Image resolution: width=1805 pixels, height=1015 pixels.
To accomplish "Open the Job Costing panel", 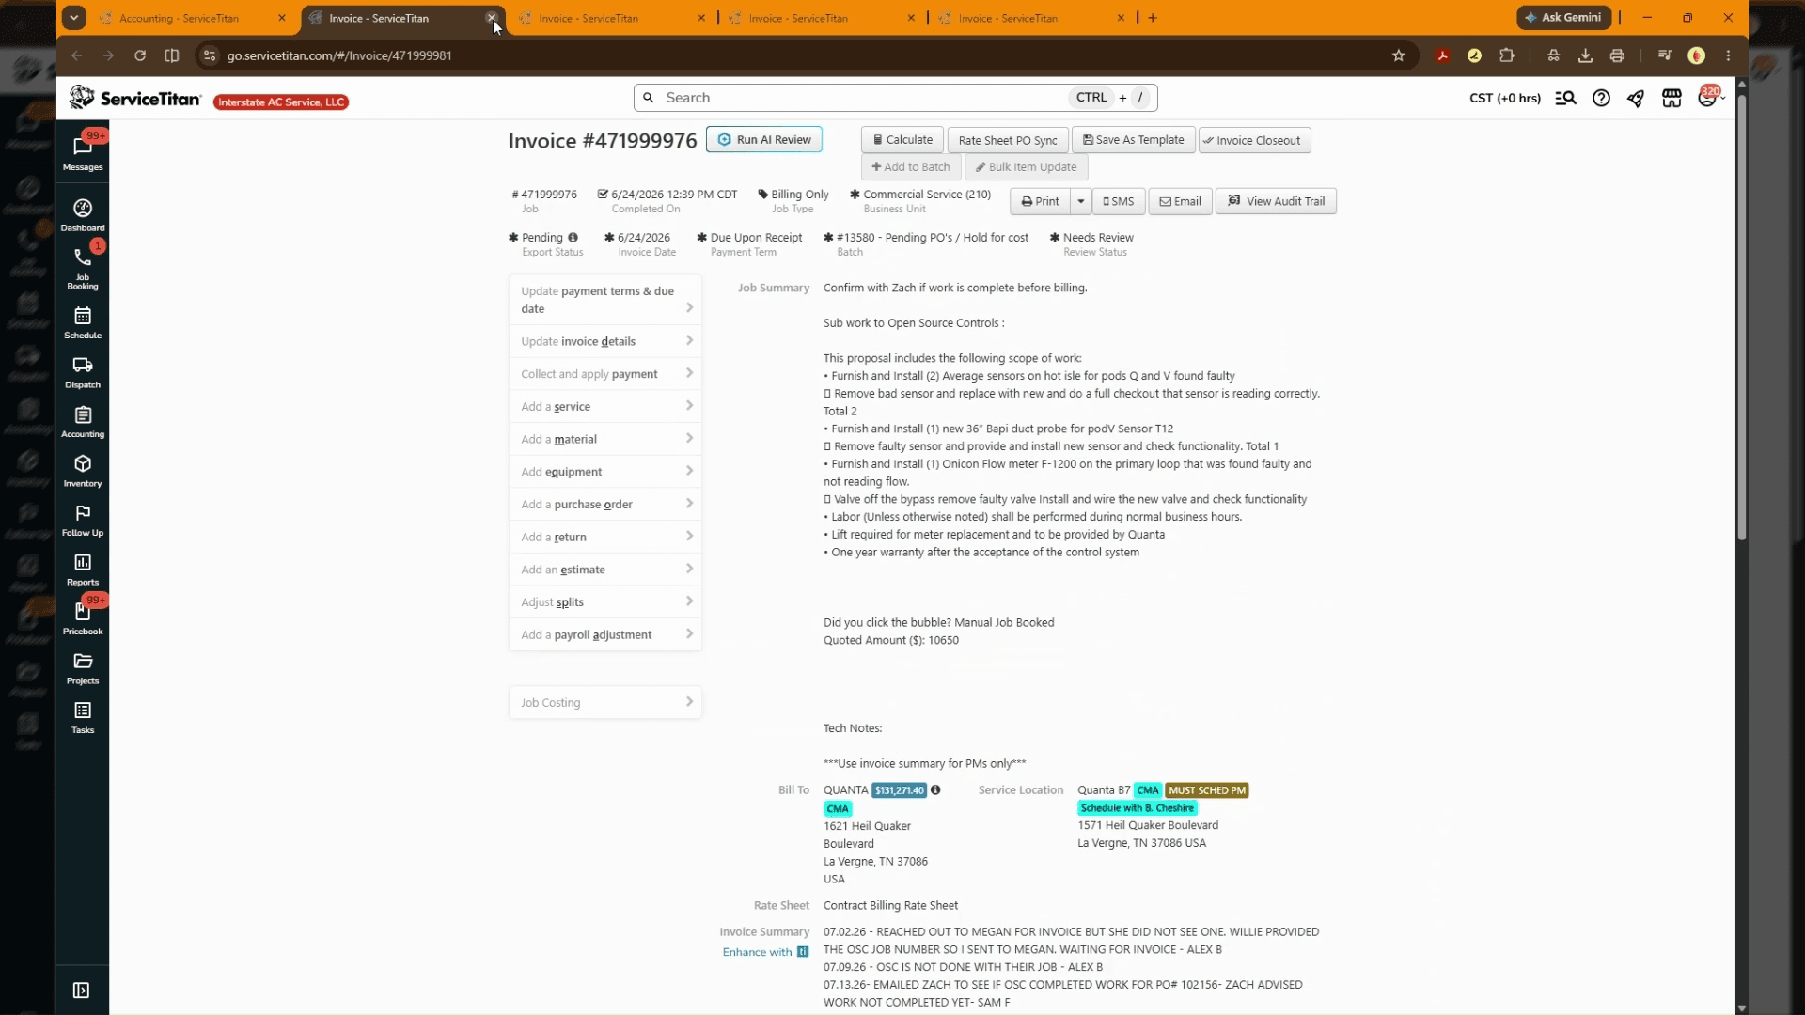I will coord(605,702).
